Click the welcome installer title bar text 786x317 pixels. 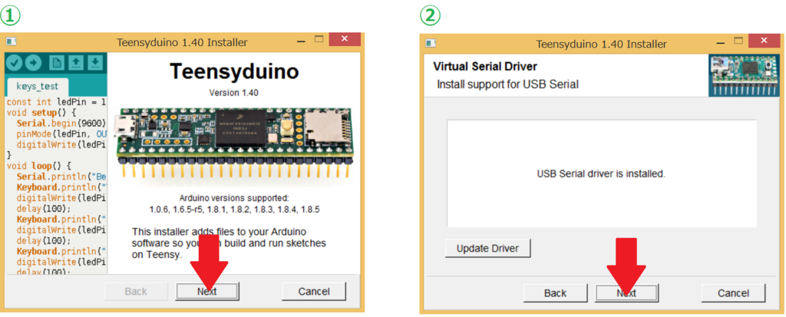click(x=182, y=43)
